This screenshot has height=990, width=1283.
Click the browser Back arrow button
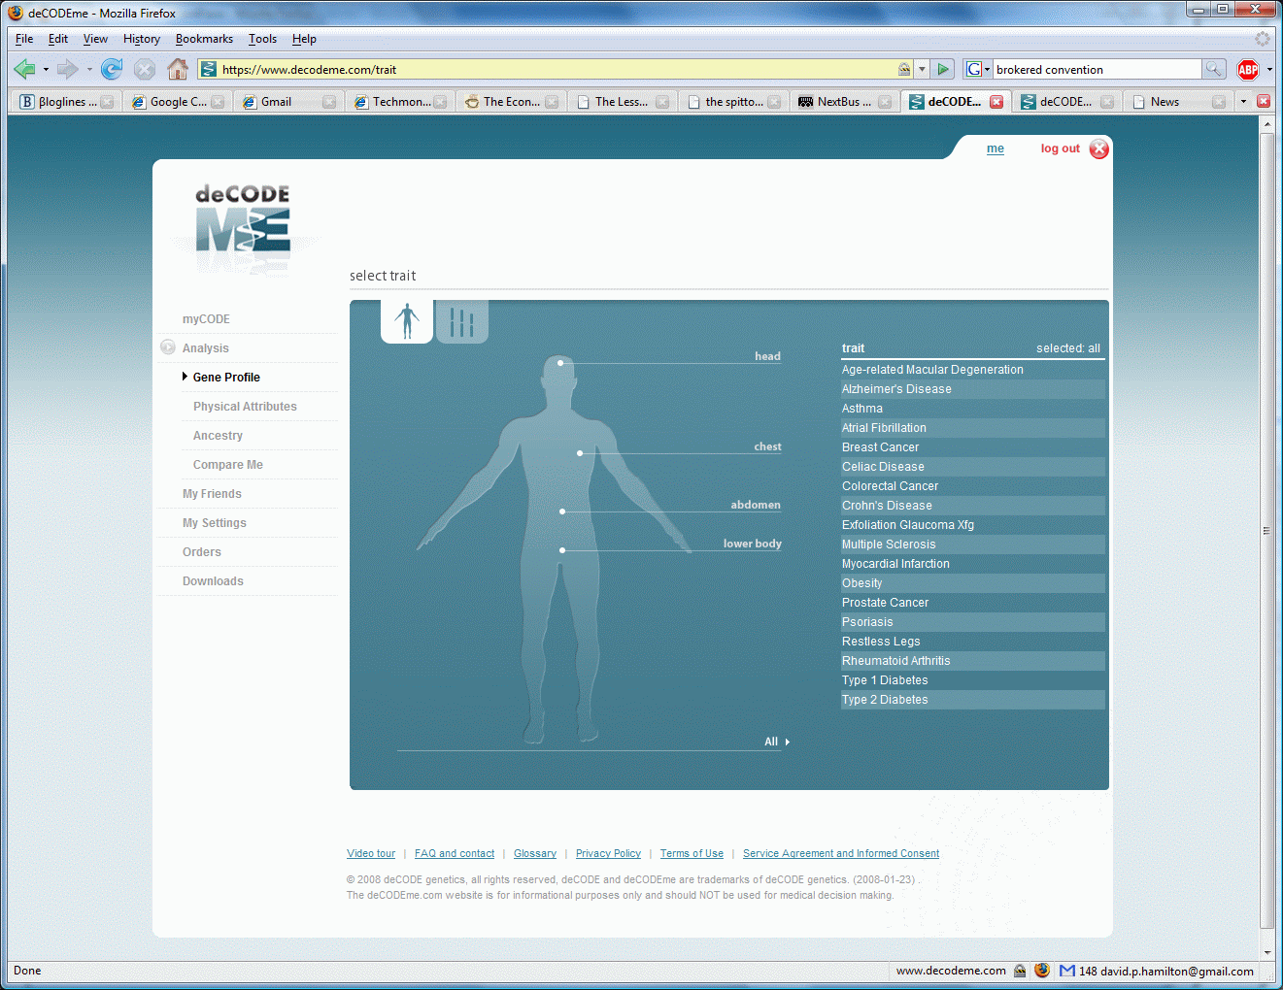pyautogui.click(x=24, y=69)
